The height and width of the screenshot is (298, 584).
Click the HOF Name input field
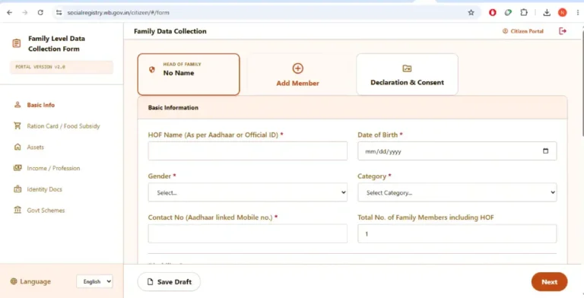point(248,151)
